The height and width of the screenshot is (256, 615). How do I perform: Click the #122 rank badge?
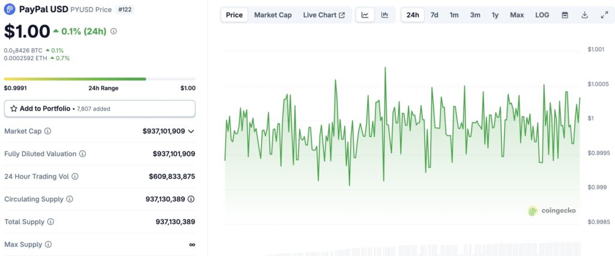click(125, 10)
